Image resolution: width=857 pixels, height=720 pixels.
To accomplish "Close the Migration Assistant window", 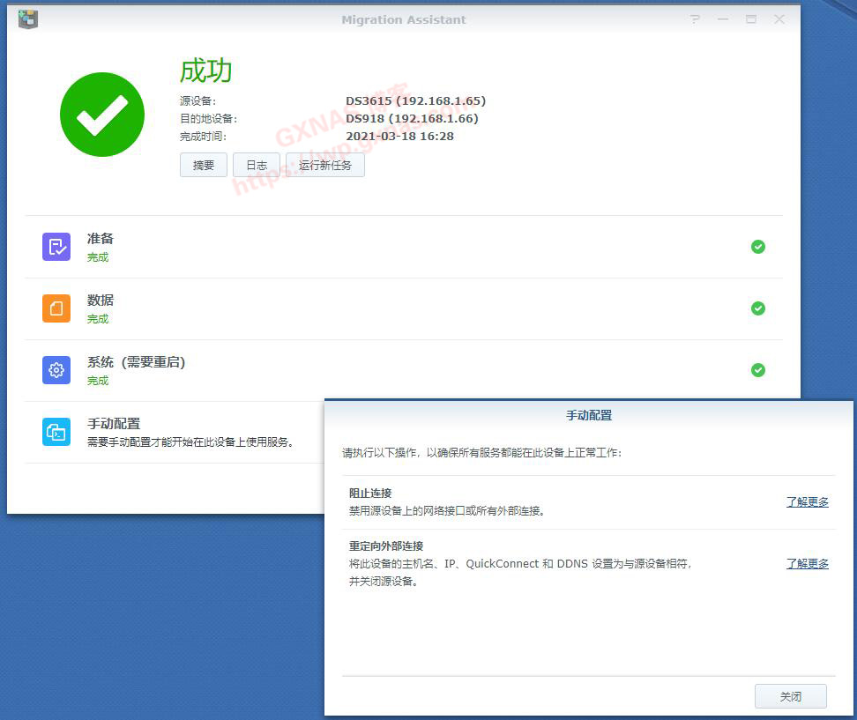I will tap(779, 19).
